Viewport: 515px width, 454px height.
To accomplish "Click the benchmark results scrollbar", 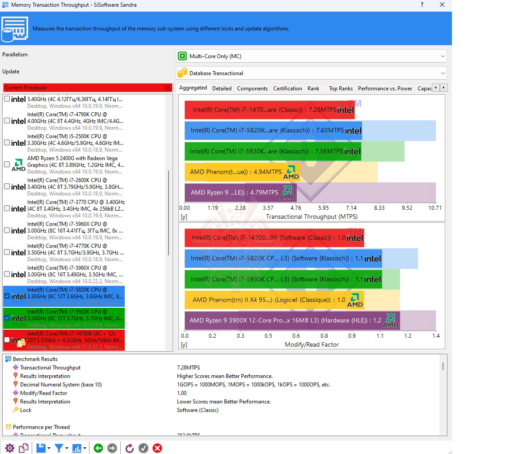I will coord(443,366).
